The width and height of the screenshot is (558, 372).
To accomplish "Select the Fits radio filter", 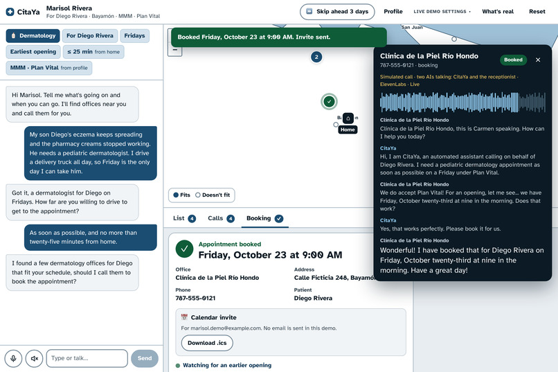I will coord(181,195).
